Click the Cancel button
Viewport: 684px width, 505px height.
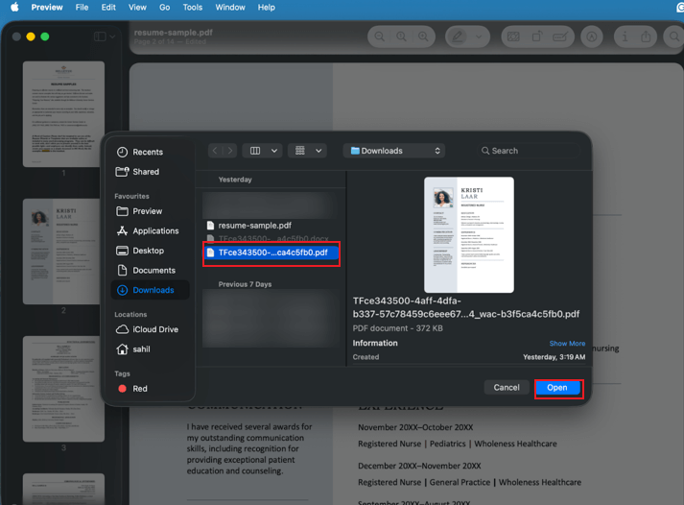click(507, 388)
